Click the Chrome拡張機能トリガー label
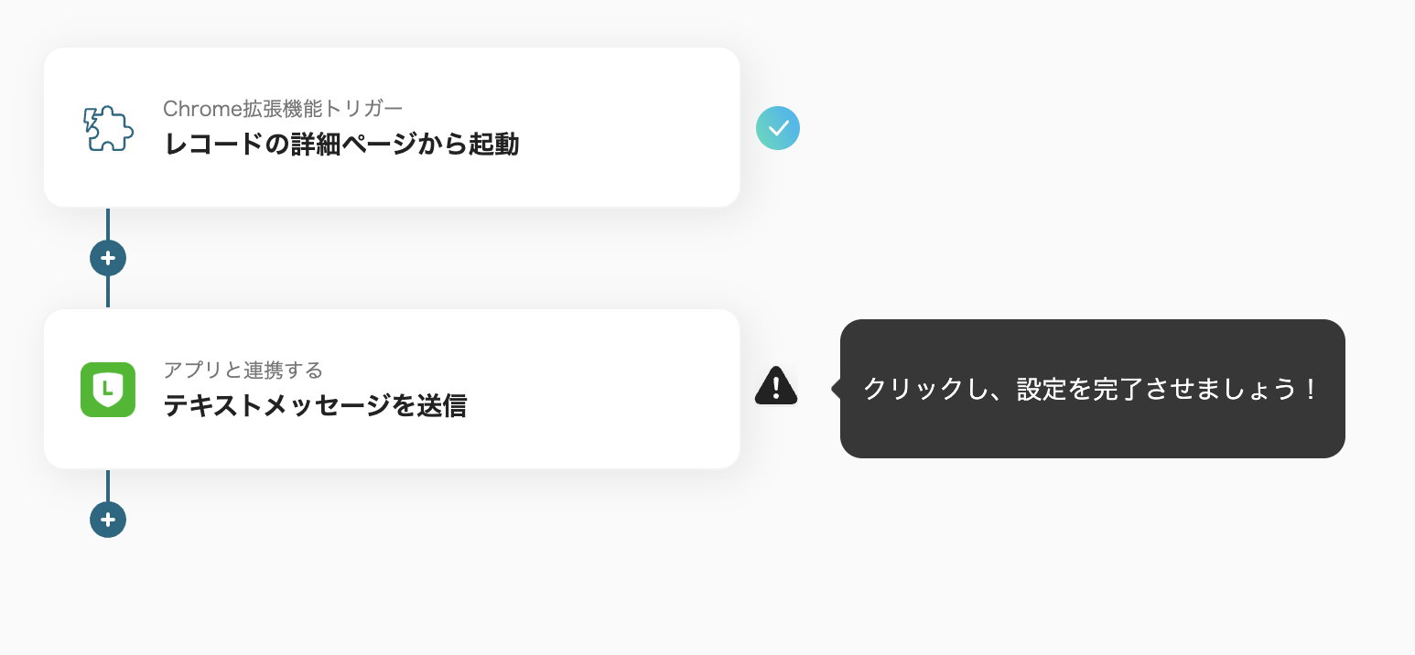The height and width of the screenshot is (655, 1415). [282, 108]
